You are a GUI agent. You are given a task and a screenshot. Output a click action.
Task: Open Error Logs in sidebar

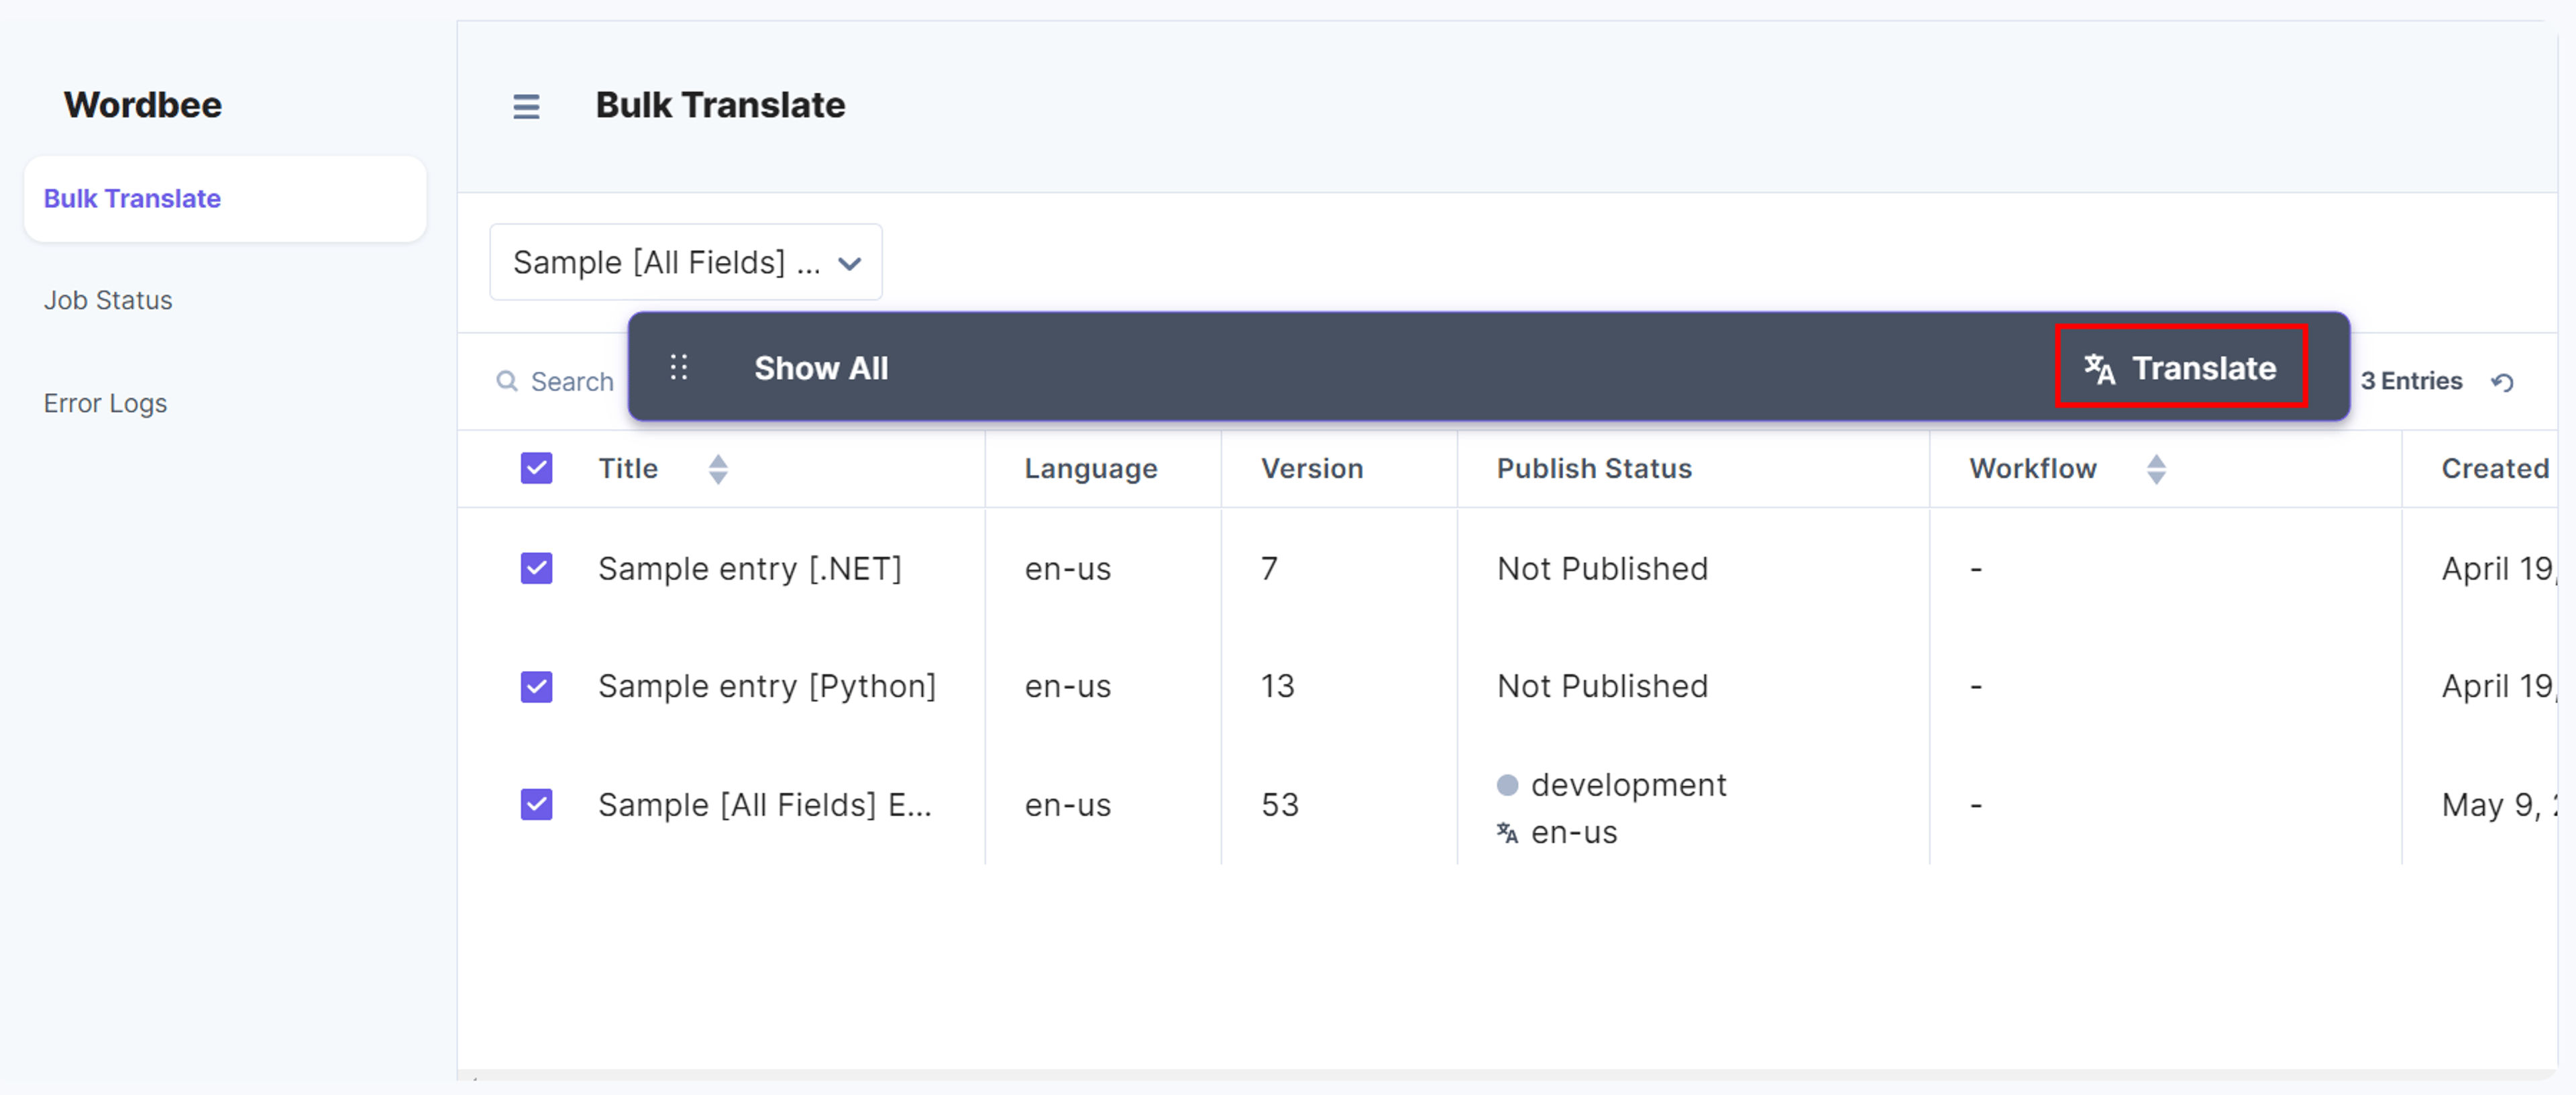coord(105,403)
